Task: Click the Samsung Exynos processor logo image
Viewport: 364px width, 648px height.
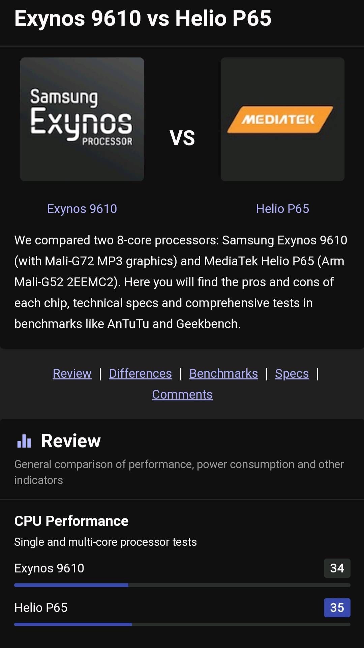Action: [82, 119]
